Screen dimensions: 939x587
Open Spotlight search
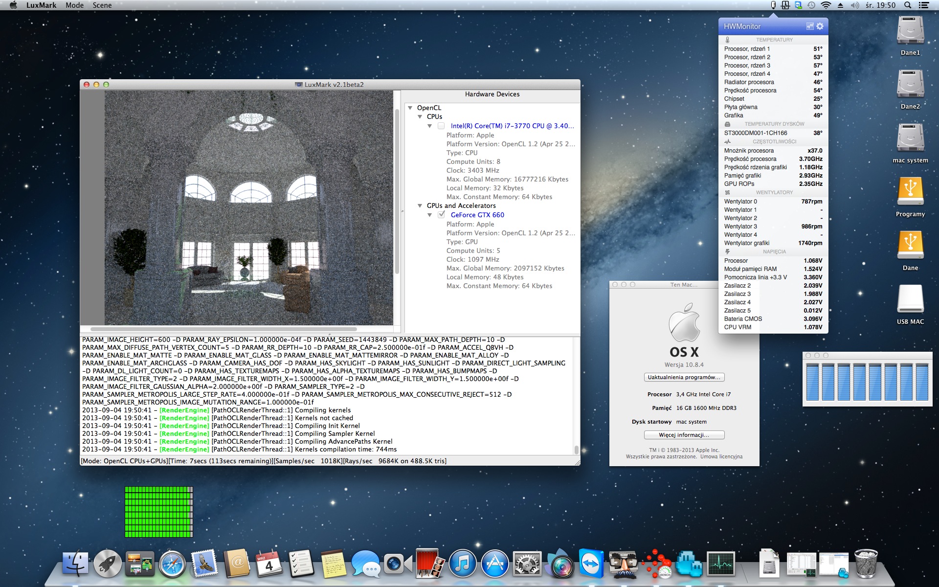908,5
